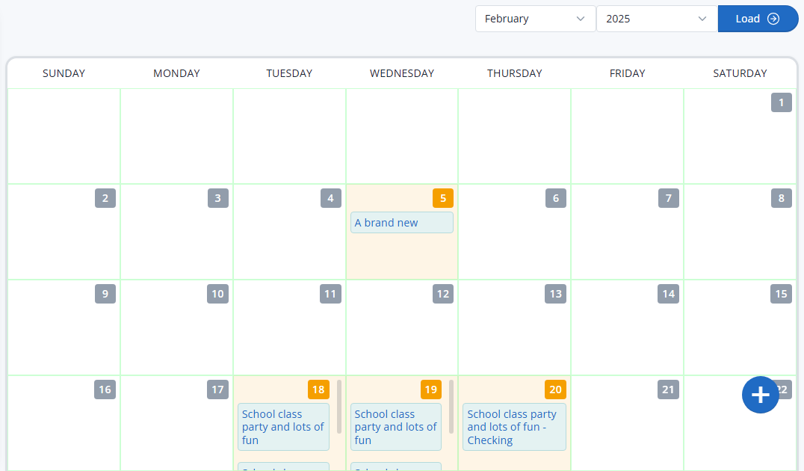The image size is (804, 471).
Task: Click the date badge for February 11
Action: (x=330, y=294)
